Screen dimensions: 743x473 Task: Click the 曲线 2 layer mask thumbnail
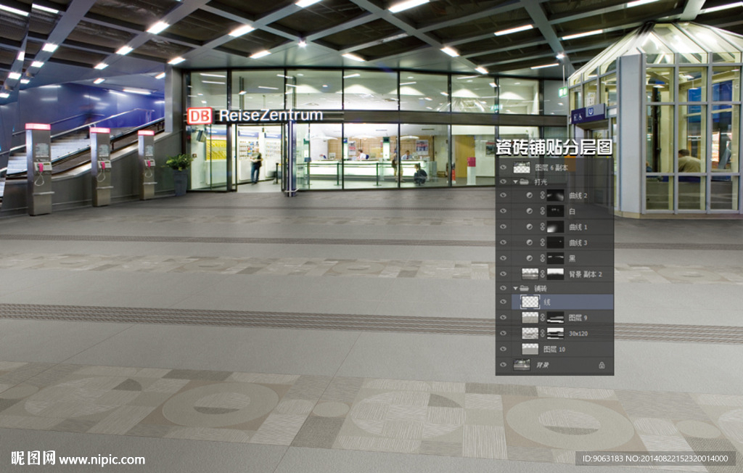point(556,195)
